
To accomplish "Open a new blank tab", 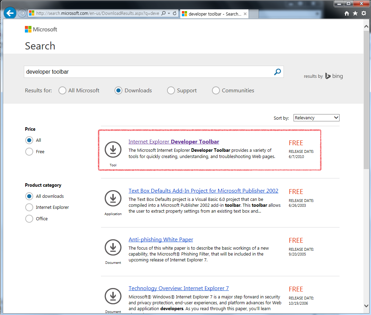I will click(254, 14).
